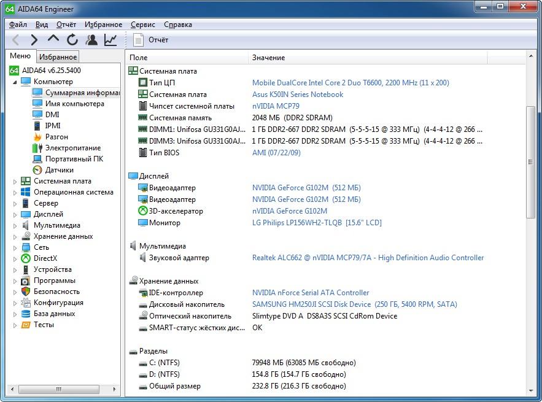Click the База данных database icon
This screenshot has width=542, height=402.
pos(26,314)
